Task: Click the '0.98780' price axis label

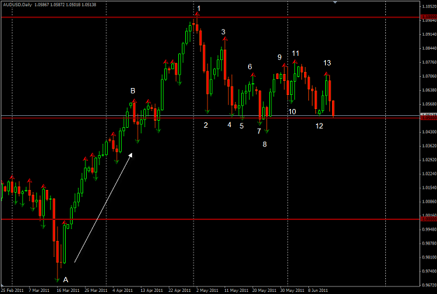Action: 429,243
